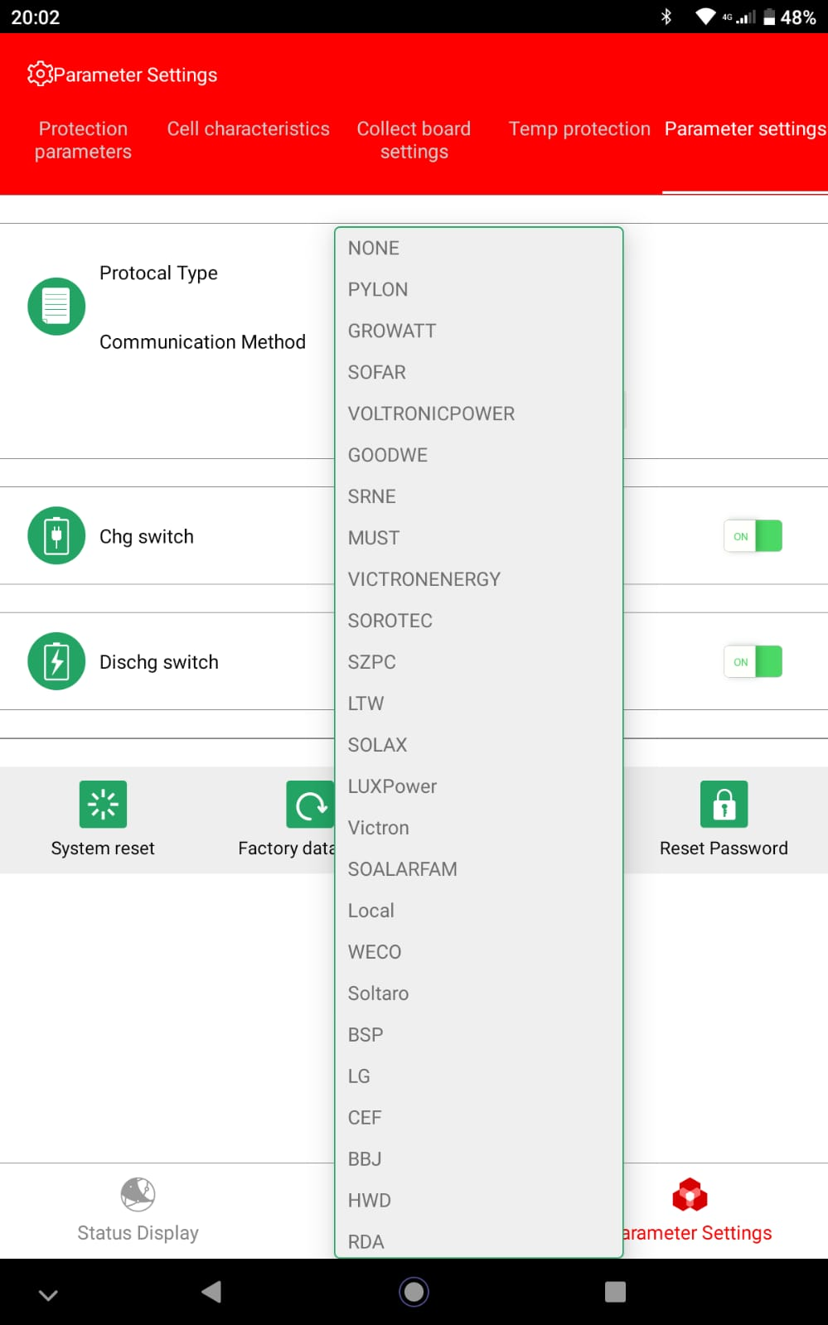Pick WECO from the list
This screenshot has height=1325, width=828.
click(479, 952)
